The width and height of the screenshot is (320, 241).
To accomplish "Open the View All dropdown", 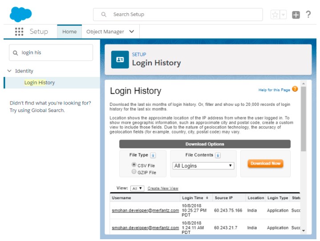I will click(x=138, y=189).
